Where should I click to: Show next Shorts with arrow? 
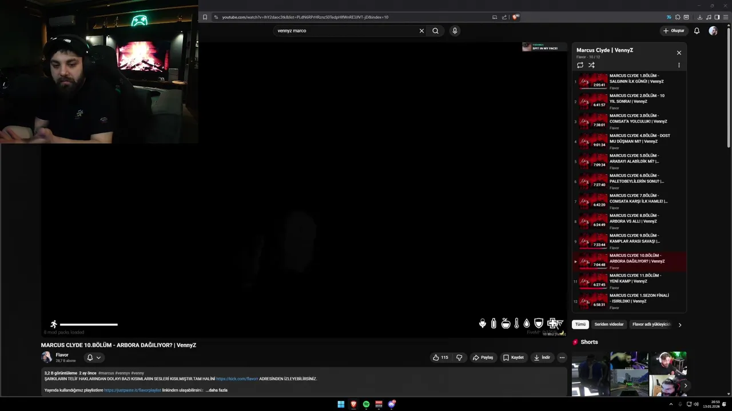(685, 385)
